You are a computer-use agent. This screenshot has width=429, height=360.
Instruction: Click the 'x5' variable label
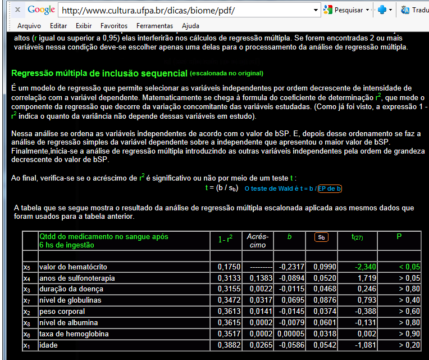pos(26,267)
